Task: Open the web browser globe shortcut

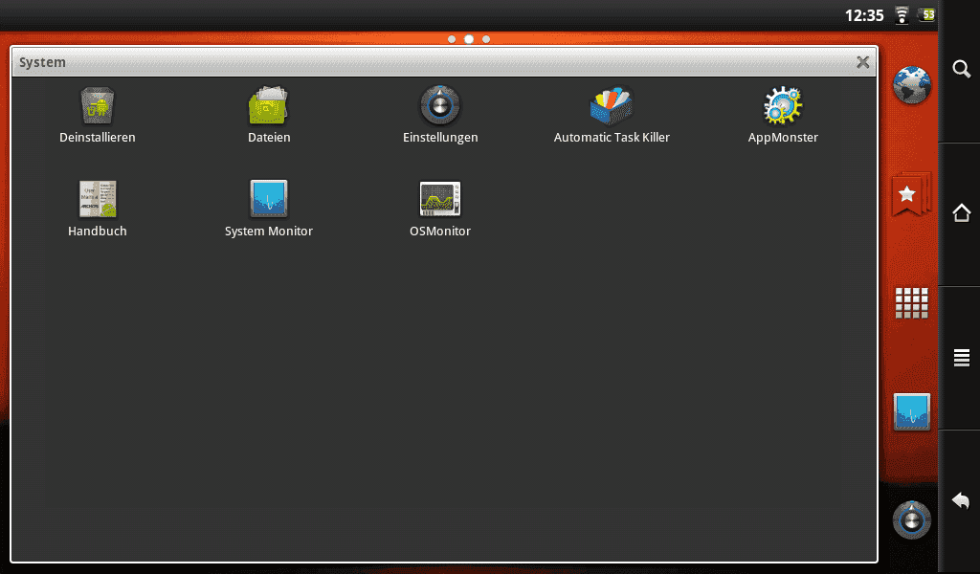Action: (911, 85)
